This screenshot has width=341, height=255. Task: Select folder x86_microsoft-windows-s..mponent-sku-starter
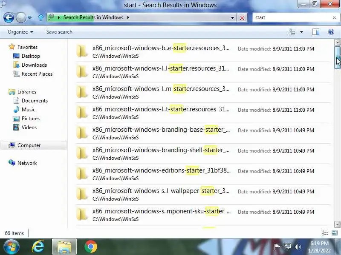click(203, 215)
